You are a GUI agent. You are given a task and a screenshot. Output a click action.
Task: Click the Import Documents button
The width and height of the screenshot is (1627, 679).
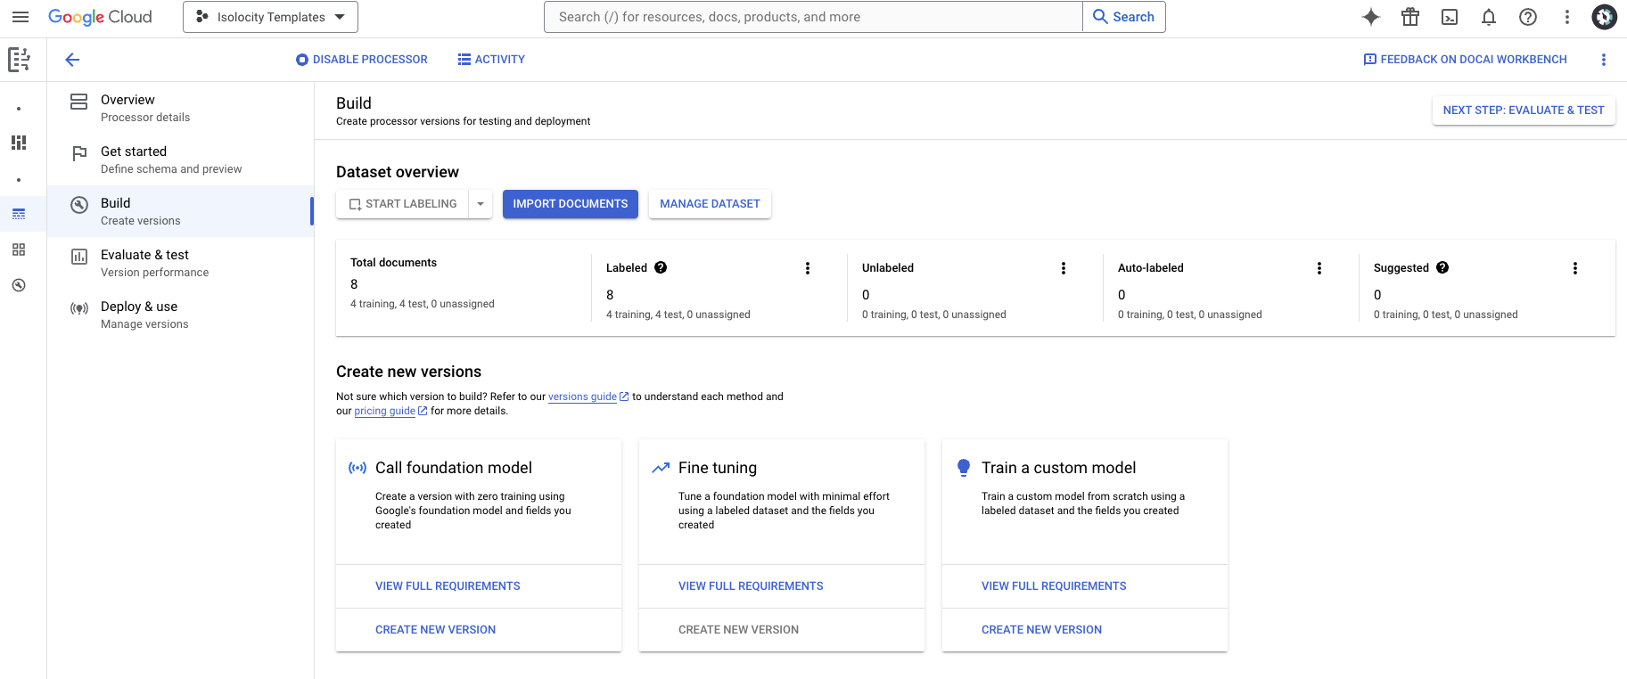[570, 204]
